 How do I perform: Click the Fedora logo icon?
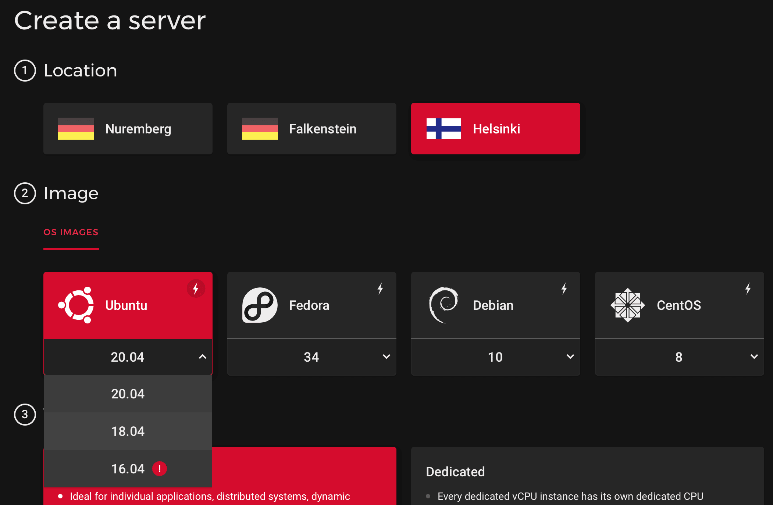click(260, 305)
